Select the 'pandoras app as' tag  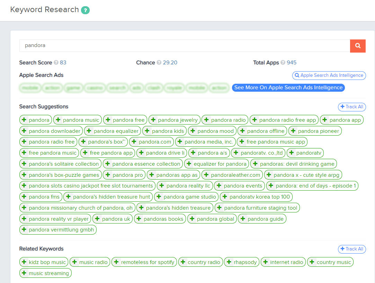tap(173, 175)
